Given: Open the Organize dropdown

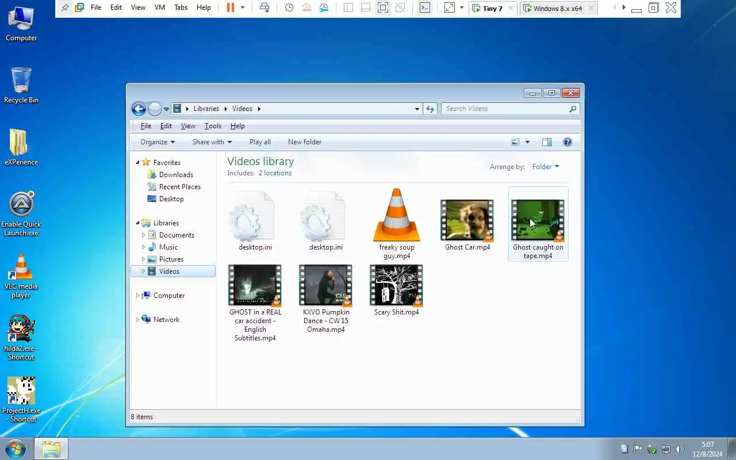Looking at the screenshot, I should click(x=158, y=142).
